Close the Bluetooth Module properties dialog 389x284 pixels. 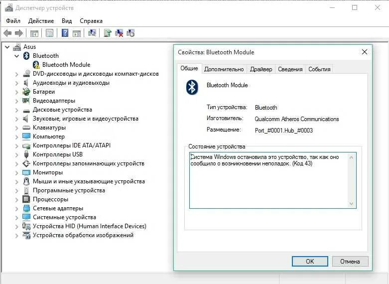click(365, 52)
